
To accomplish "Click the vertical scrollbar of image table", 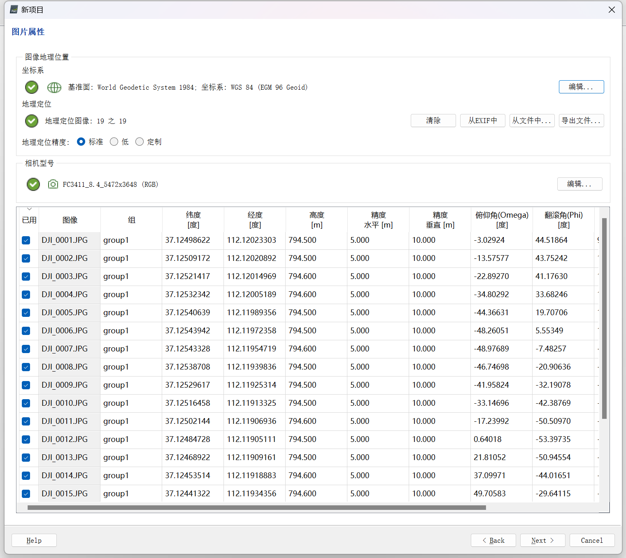I will 604,319.
